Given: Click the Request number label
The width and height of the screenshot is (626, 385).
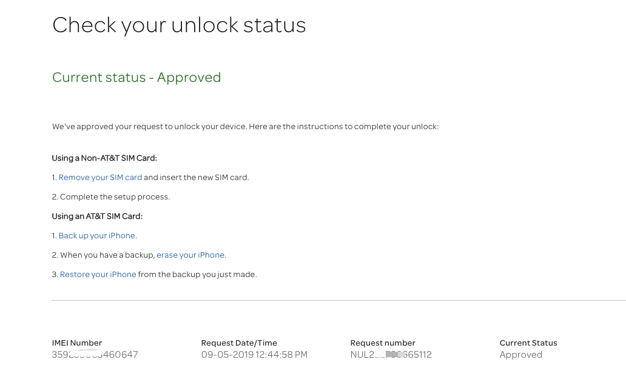Looking at the screenshot, I should pos(383,343).
